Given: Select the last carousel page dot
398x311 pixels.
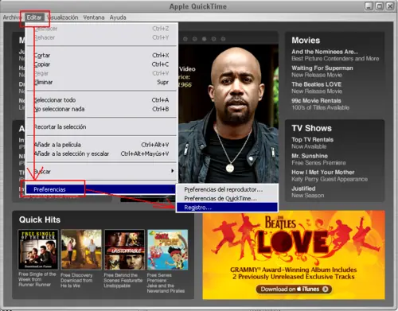Looking at the screenshot, I should coord(223,39).
